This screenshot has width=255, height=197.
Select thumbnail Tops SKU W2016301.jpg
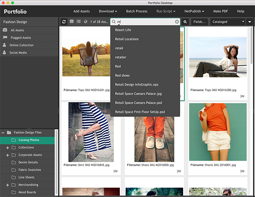86,56
